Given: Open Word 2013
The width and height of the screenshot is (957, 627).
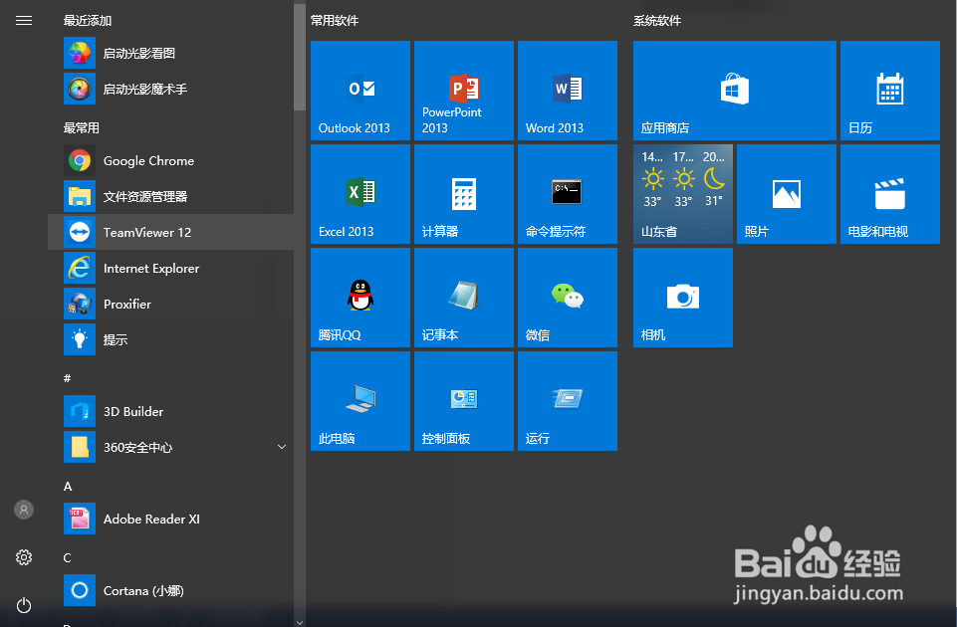Looking at the screenshot, I should tap(567, 91).
